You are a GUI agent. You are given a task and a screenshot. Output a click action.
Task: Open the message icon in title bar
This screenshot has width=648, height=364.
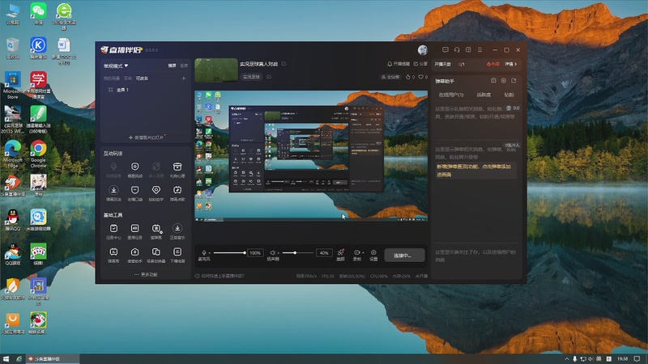(445, 50)
